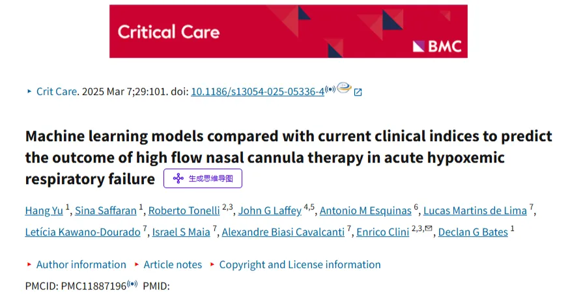The image size is (568, 298).
Task: Click the globe reader icon beside DOI
Action: (344, 88)
